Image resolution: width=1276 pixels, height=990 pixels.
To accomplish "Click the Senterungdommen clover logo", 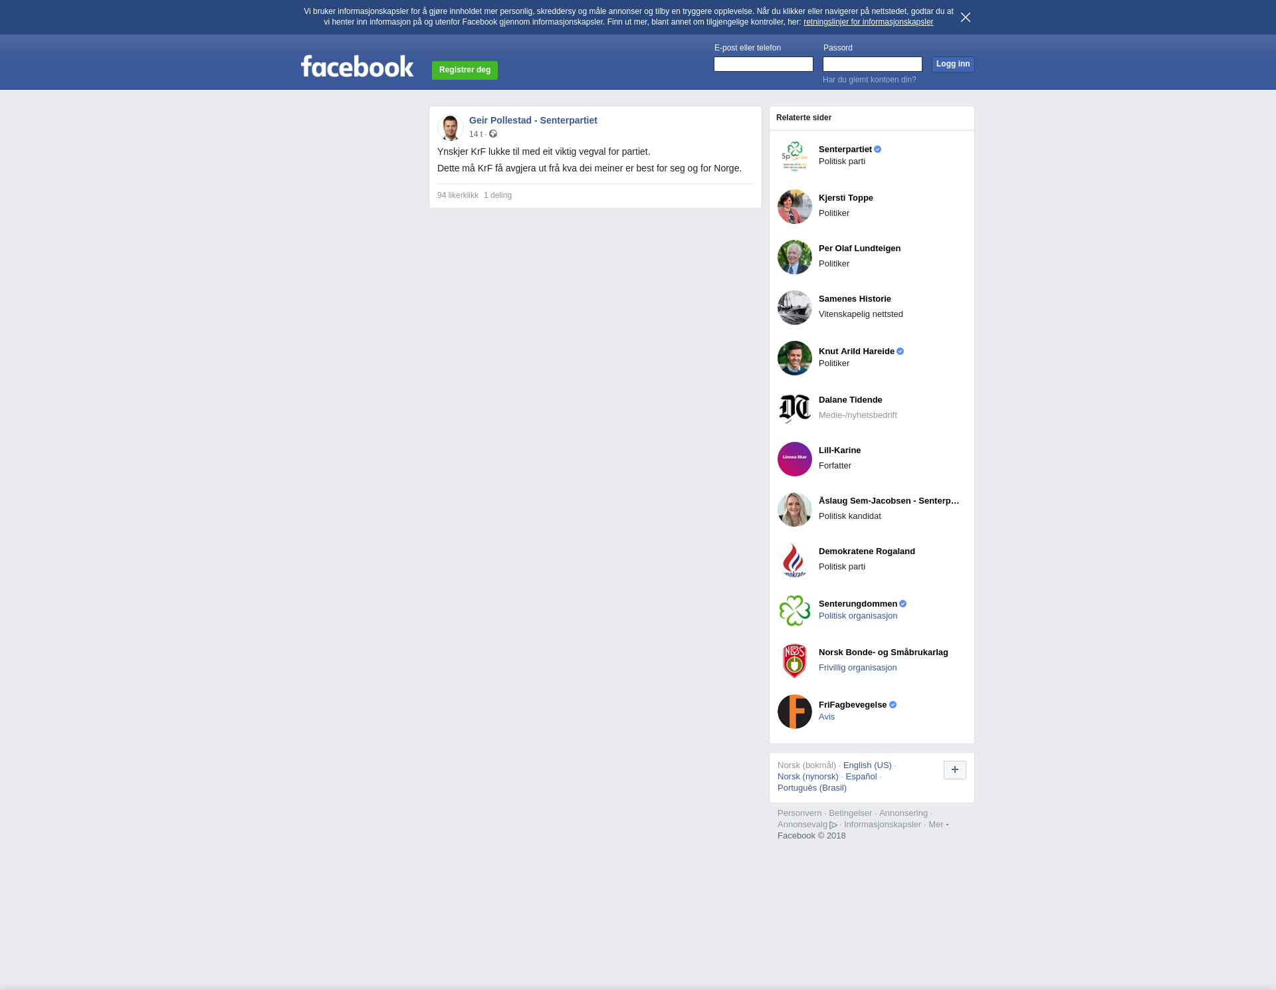I will pos(795,611).
